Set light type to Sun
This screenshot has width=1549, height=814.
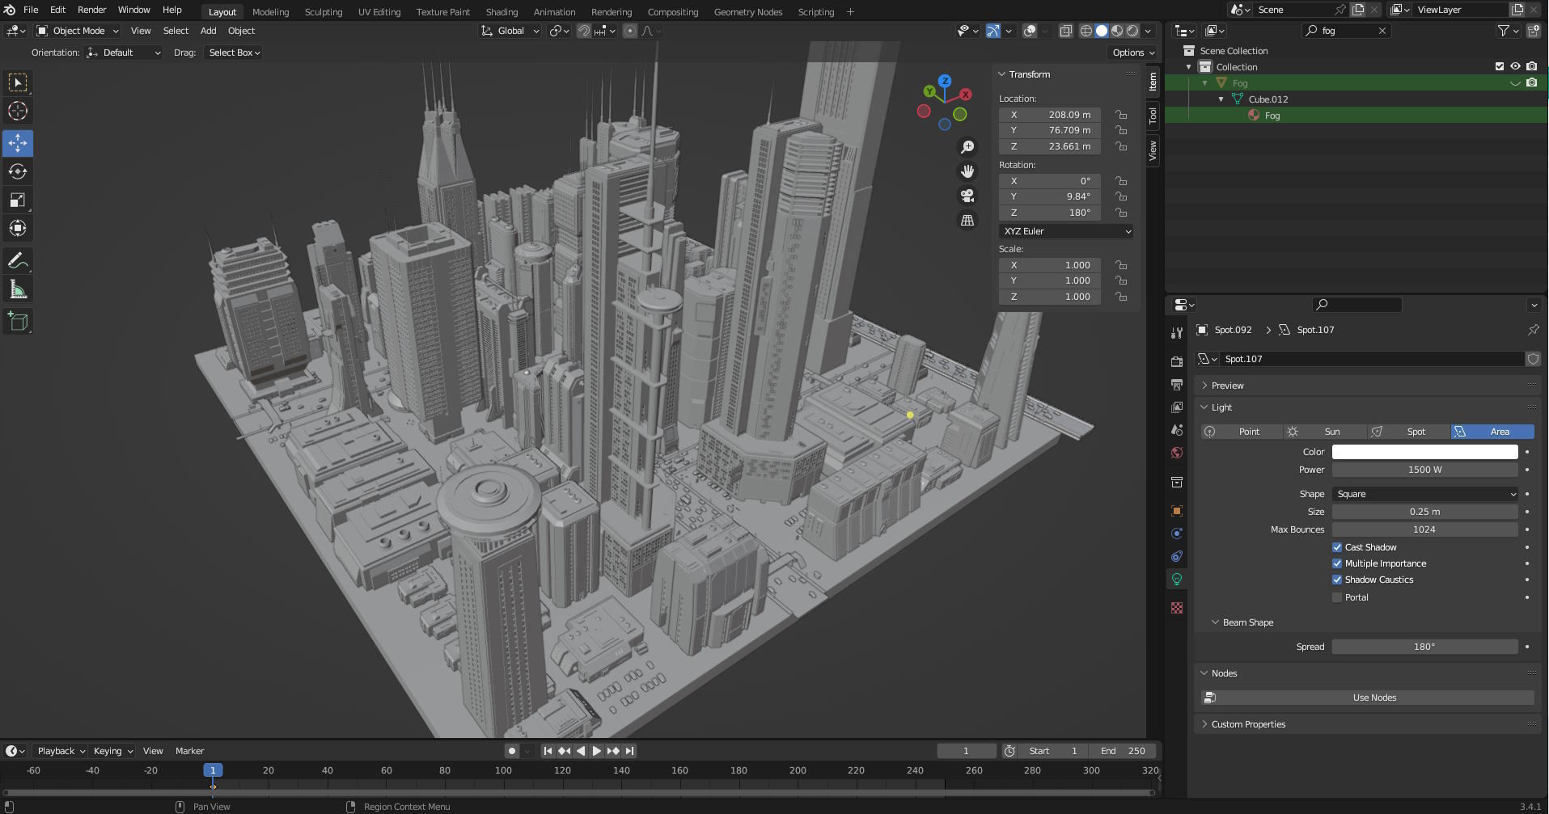[x=1324, y=432]
